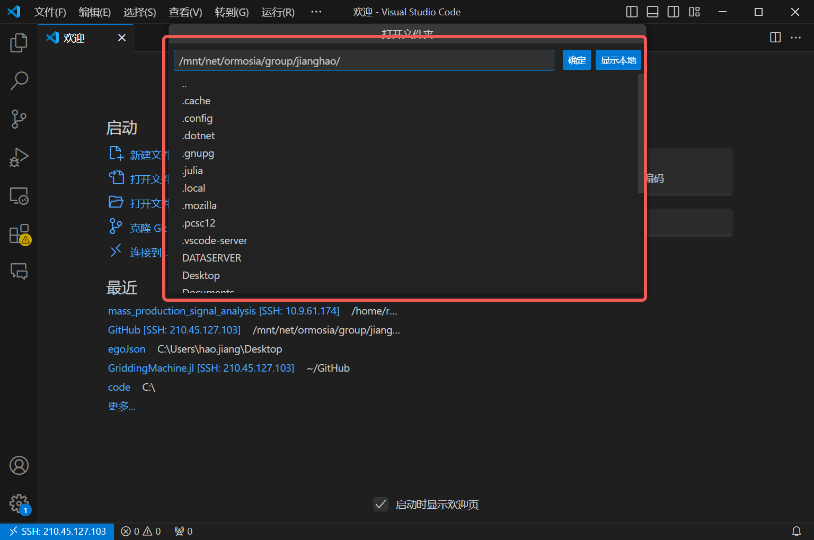
Task: Click the 连接到 remote connect icon
Action: (116, 251)
